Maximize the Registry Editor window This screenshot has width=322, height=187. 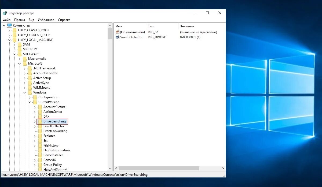point(207,13)
